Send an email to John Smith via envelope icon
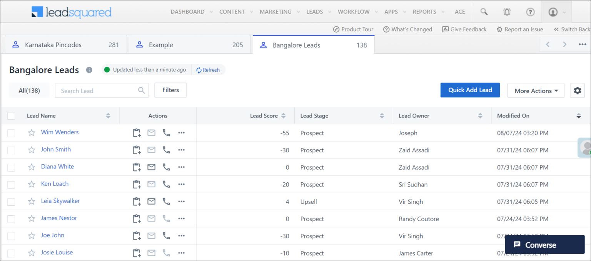The height and width of the screenshot is (261, 591). [151, 150]
